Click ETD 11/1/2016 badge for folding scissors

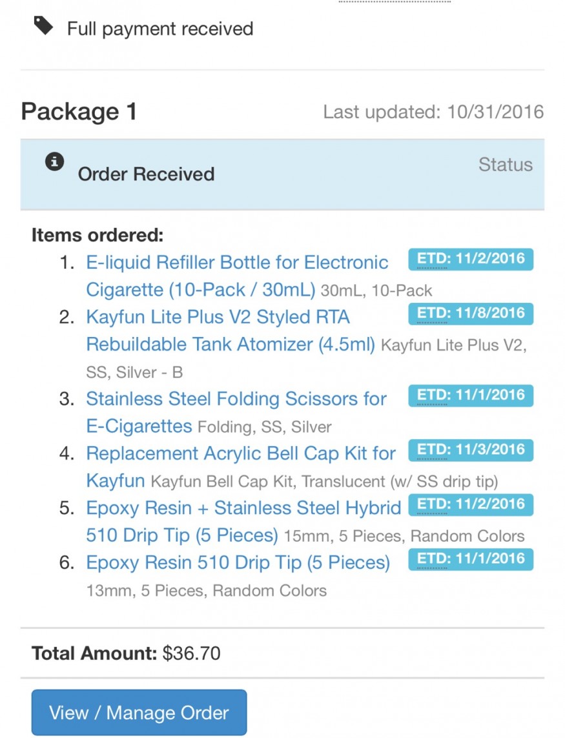(471, 395)
